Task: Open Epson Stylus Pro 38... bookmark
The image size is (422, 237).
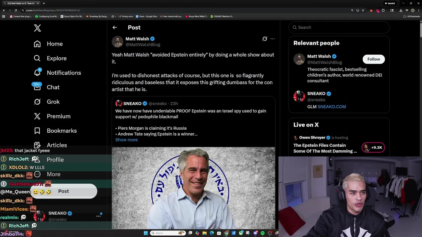Action: (72, 16)
